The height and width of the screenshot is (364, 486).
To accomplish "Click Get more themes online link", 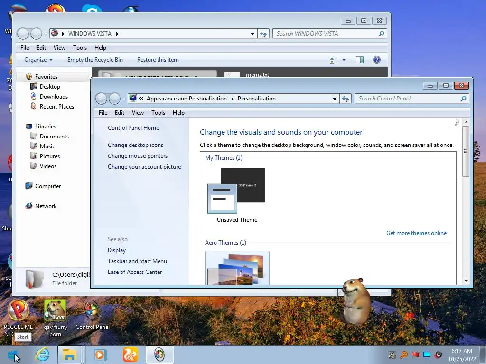I will tap(417, 233).
